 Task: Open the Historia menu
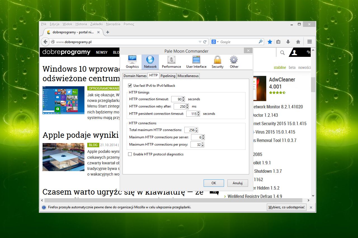coord(81,24)
